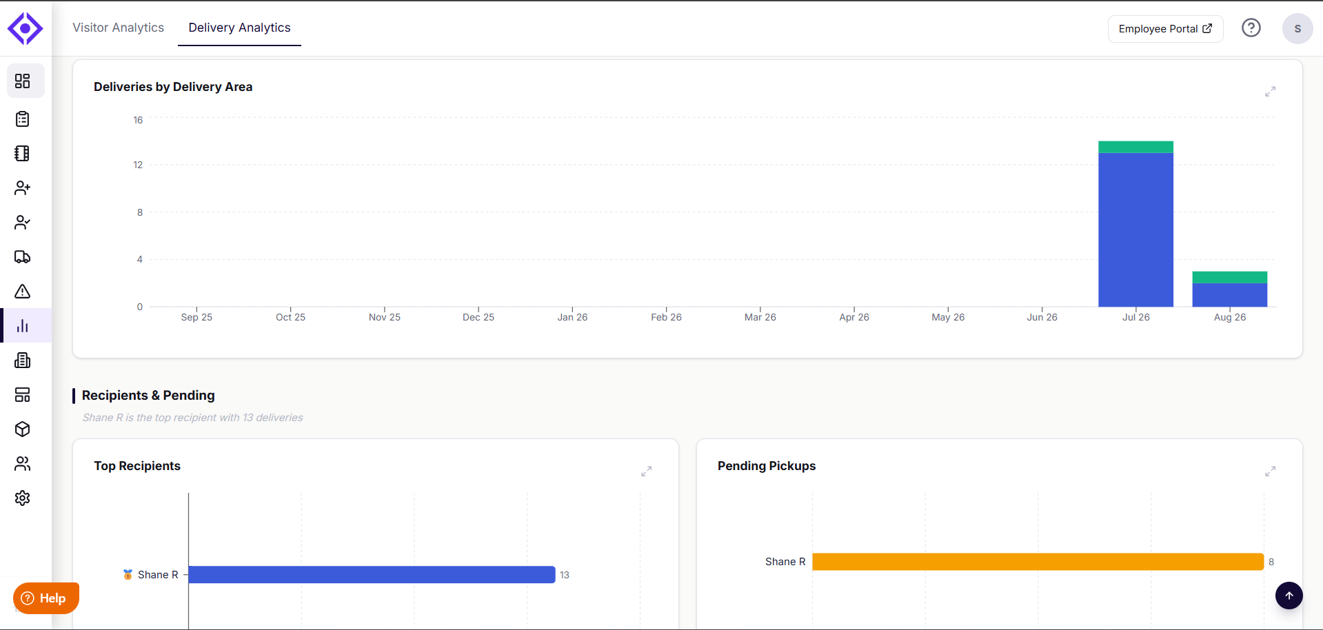Open the dashboard grid icon in sidebar
The image size is (1323, 630).
(23, 81)
